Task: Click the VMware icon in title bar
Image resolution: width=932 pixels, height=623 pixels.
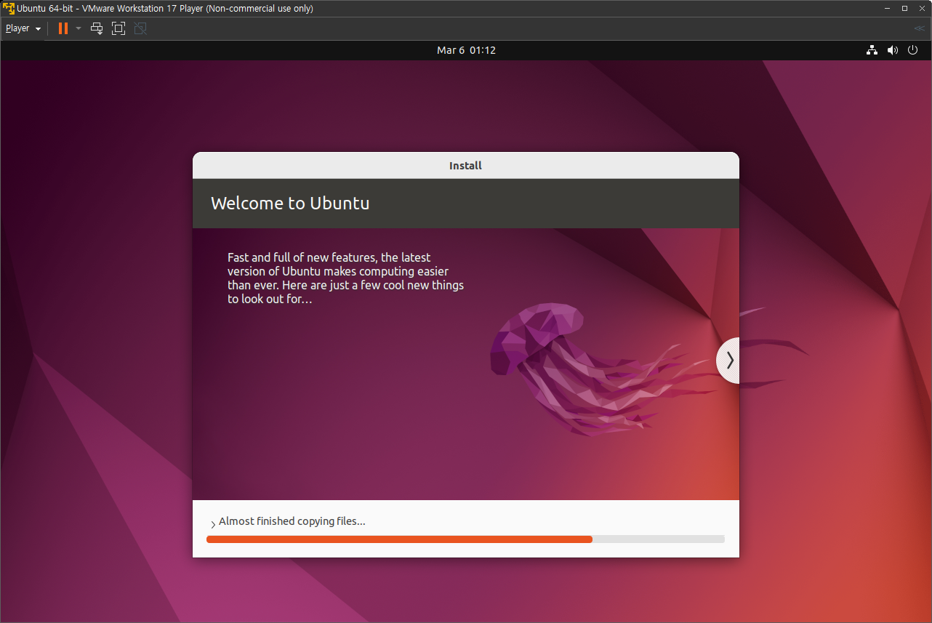Action: [x=9, y=8]
